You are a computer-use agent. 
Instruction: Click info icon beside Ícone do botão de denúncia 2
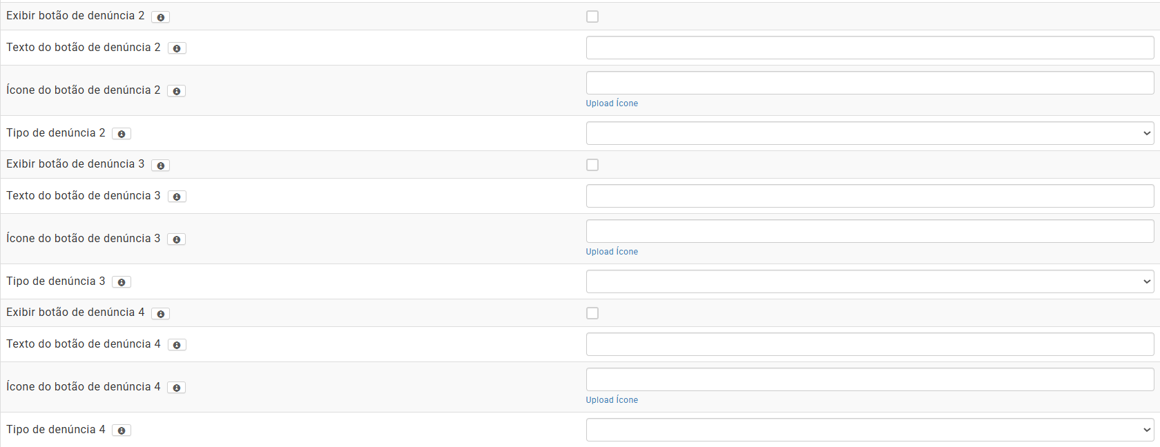point(176,91)
